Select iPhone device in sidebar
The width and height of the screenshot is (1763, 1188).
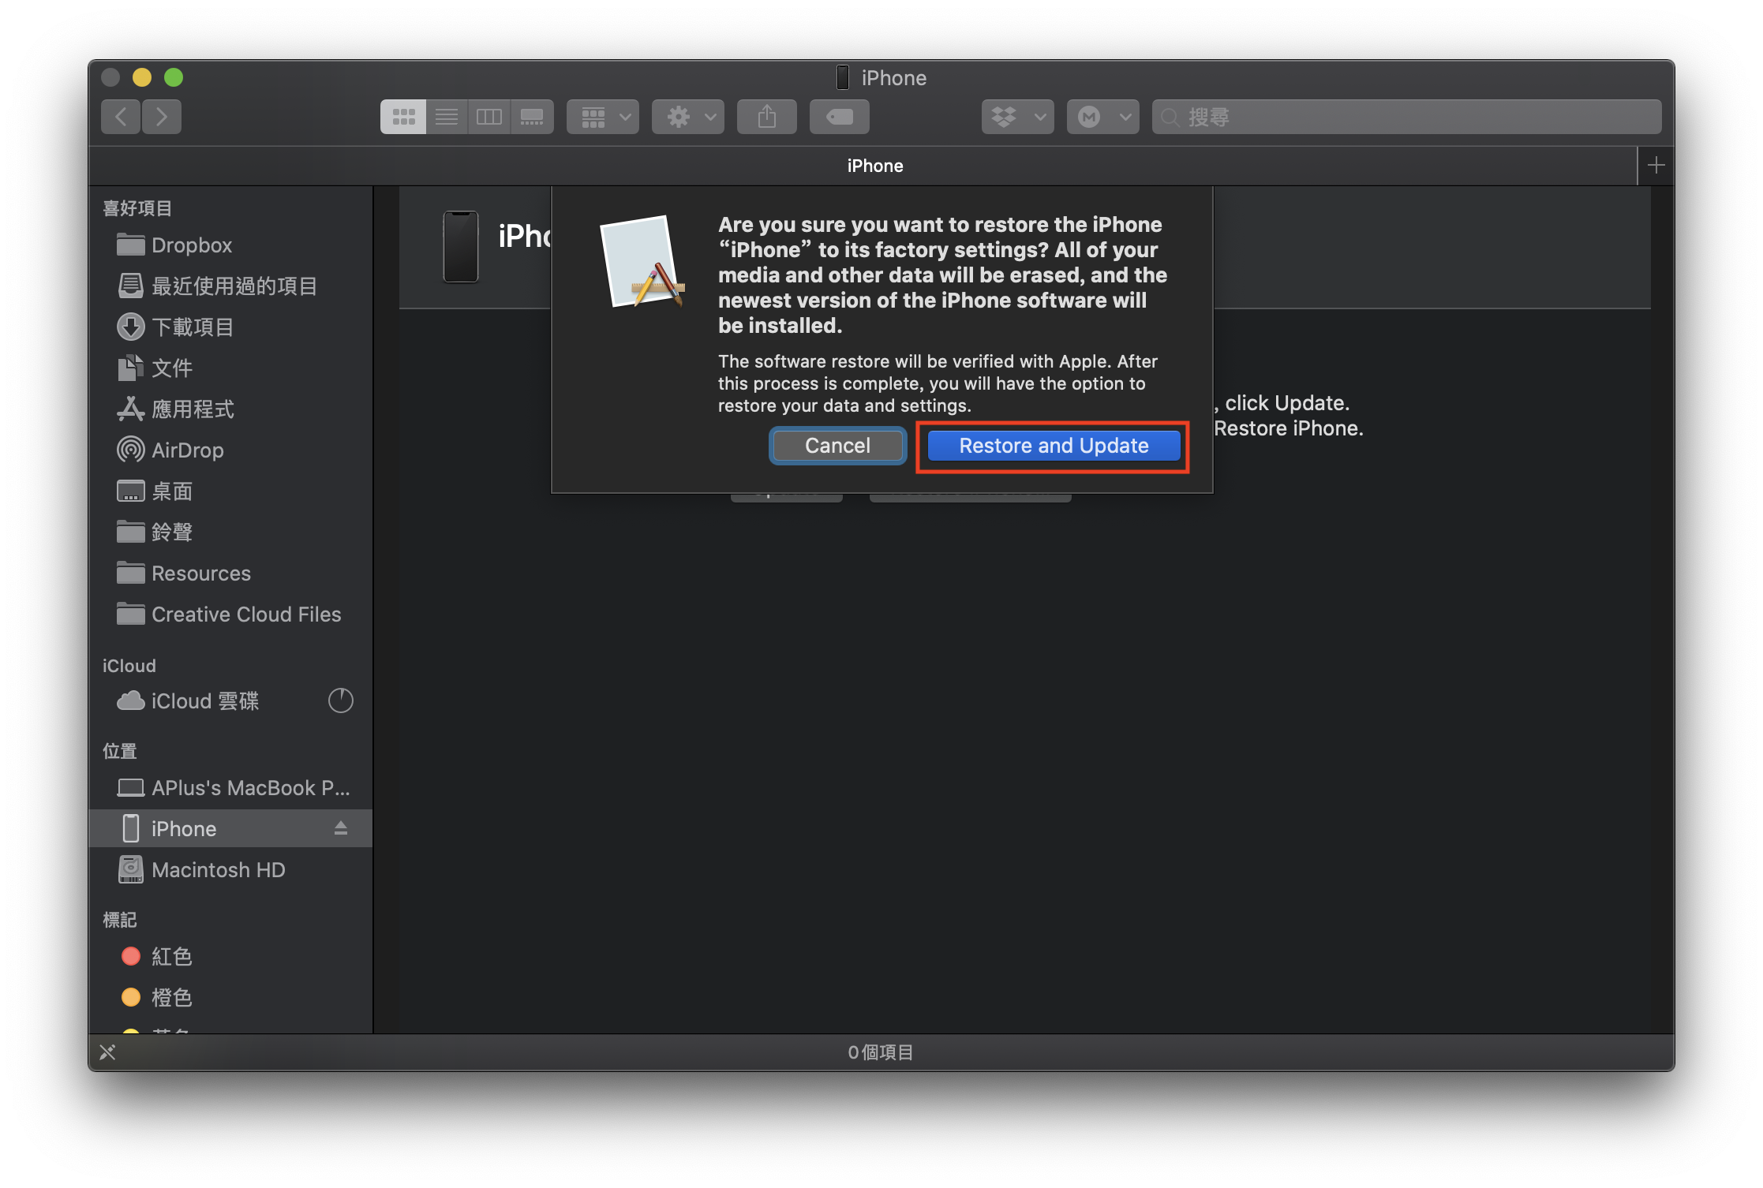230,829
